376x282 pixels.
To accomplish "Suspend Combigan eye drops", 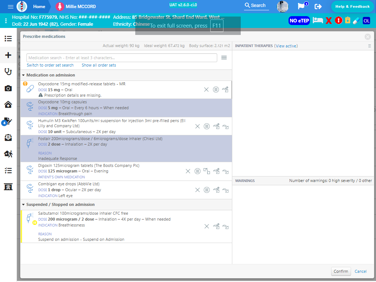I will click(x=207, y=190).
